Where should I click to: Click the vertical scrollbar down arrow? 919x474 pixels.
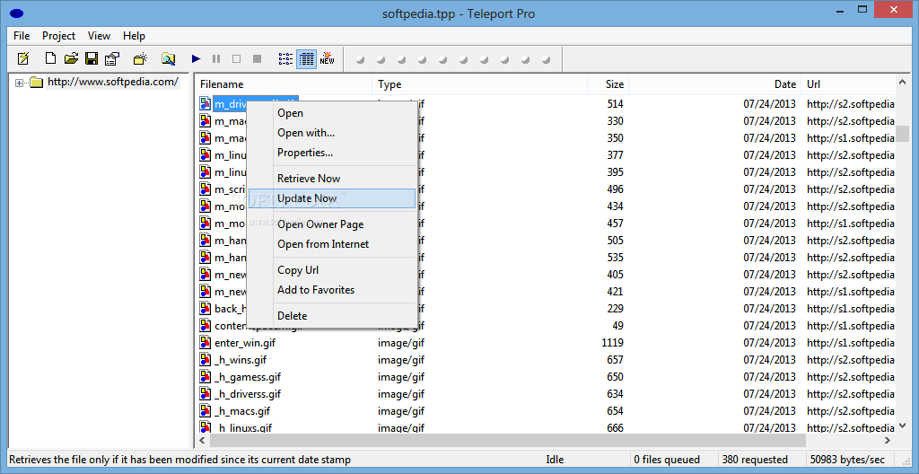coord(903,426)
